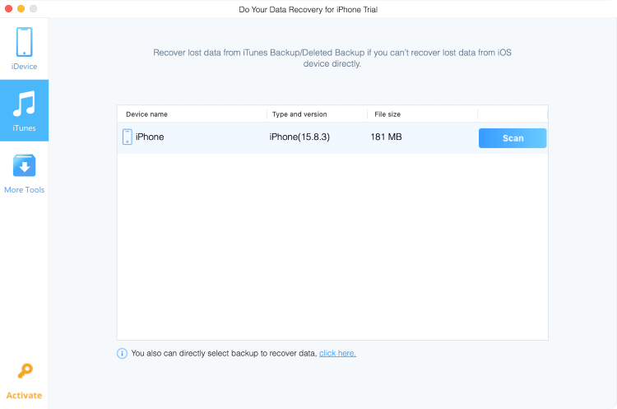
Task: Open More Tools section
Action: click(x=24, y=173)
